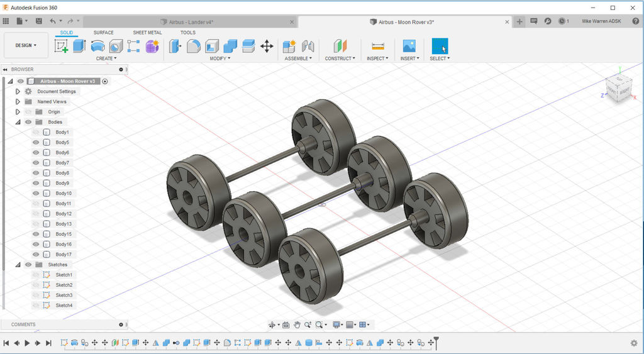644x354 pixels.
Task: Click the New Component icon
Action: pos(289,46)
